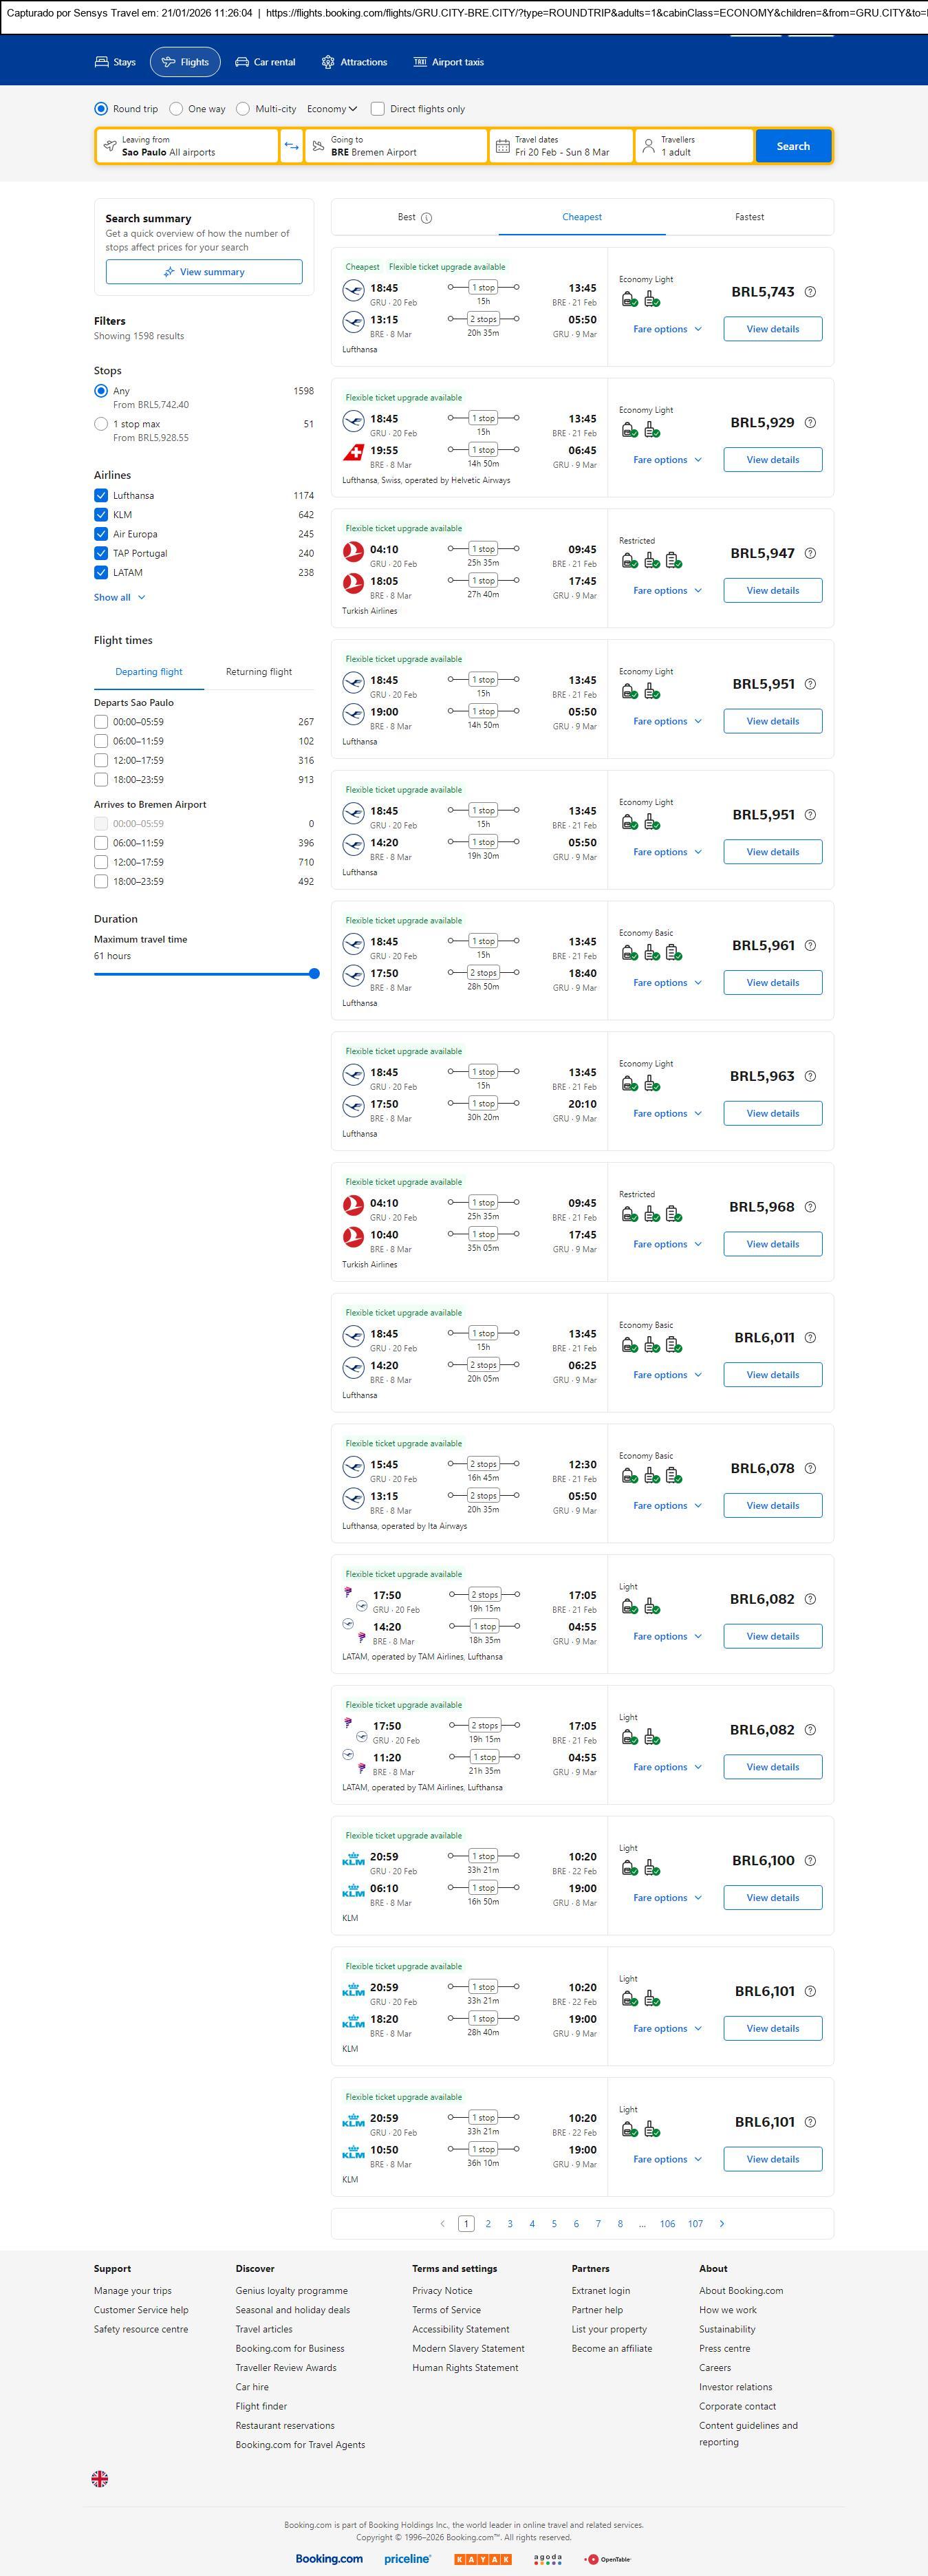
Task: Switch to the Fastest sorting tab
Action: pos(749,217)
